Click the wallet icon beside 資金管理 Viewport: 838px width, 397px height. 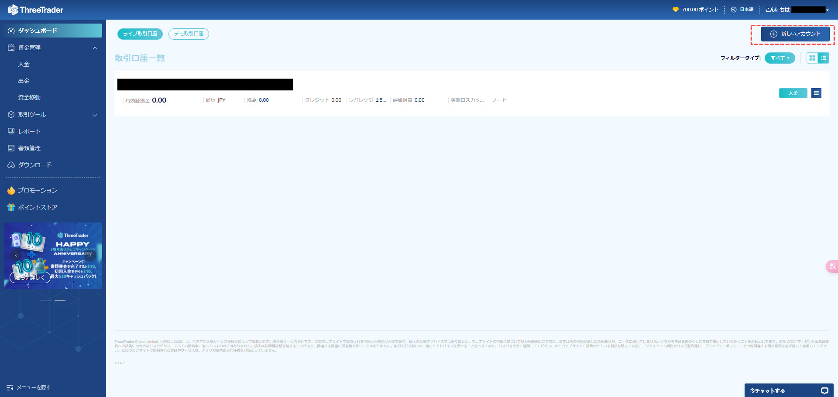11,48
